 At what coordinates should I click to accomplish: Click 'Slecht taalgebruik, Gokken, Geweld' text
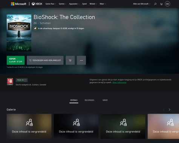31,85
